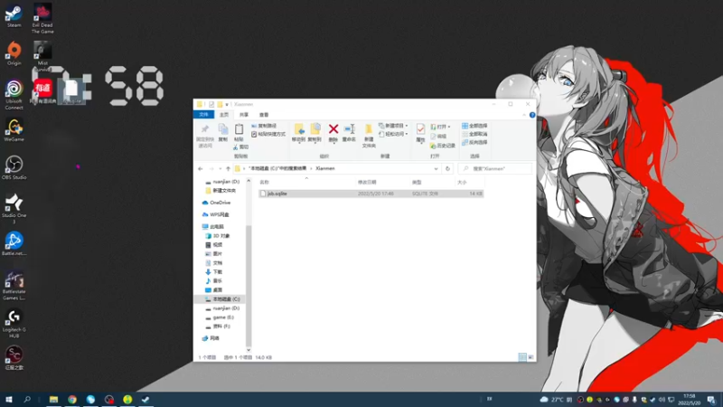723x407 pixels.
Task: Click History (历史记录) in ribbon
Action: point(443,146)
